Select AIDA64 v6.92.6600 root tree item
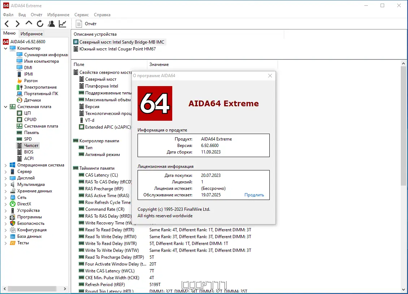 coord(24,41)
